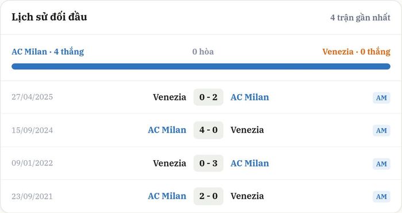Click the AM badge for 15/09/2024 match
The width and height of the screenshot is (402, 213).
click(x=381, y=130)
